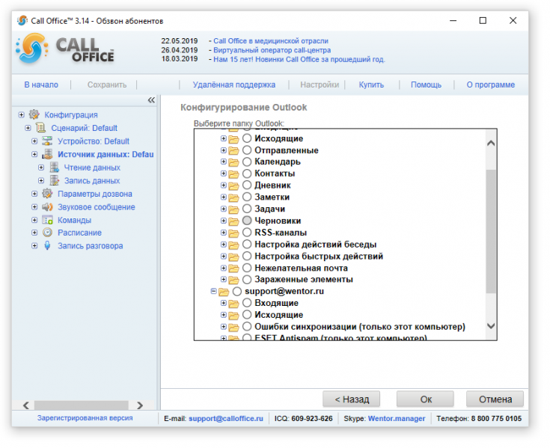Image resolution: width=550 pixels, height=448 pixels.
Task: Click the < Назад button
Action: click(x=352, y=399)
